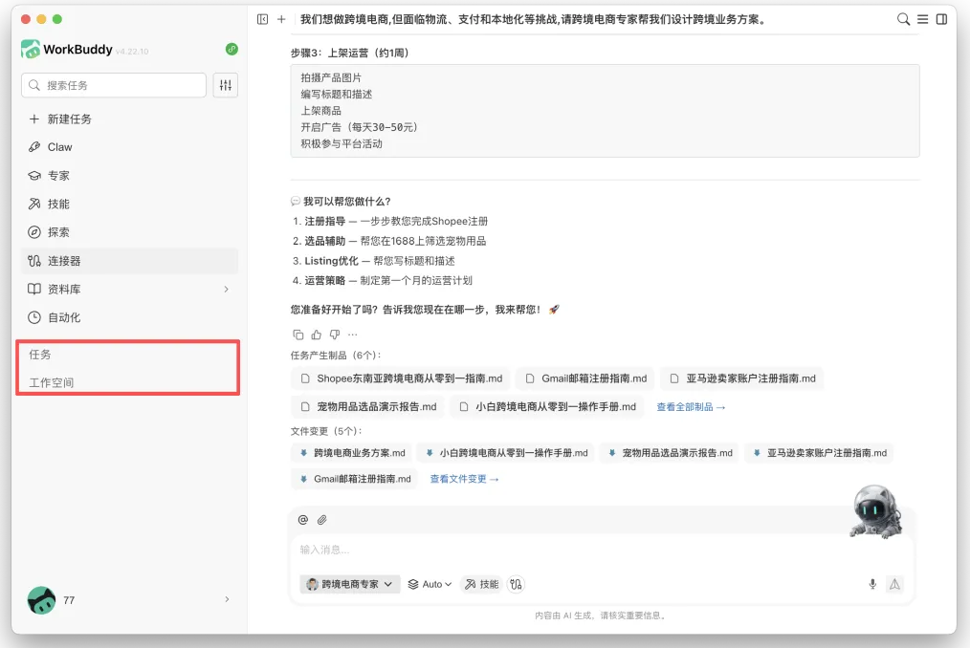The height and width of the screenshot is (648, 970).
Task: Toggle the right side panel icon
Action: pos(941,19)
